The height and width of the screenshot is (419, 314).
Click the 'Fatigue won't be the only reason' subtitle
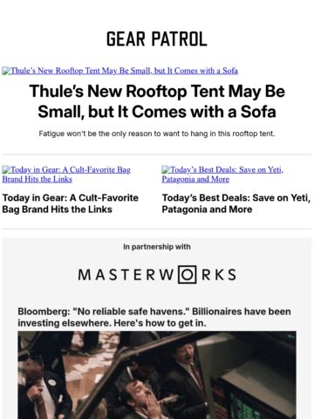coord(157,134)
